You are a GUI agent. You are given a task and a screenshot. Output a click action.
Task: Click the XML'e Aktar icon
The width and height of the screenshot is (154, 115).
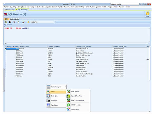coord(69,109)
